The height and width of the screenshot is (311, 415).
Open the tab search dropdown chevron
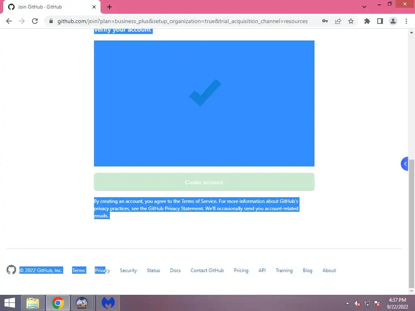click(x=364, y=7)
